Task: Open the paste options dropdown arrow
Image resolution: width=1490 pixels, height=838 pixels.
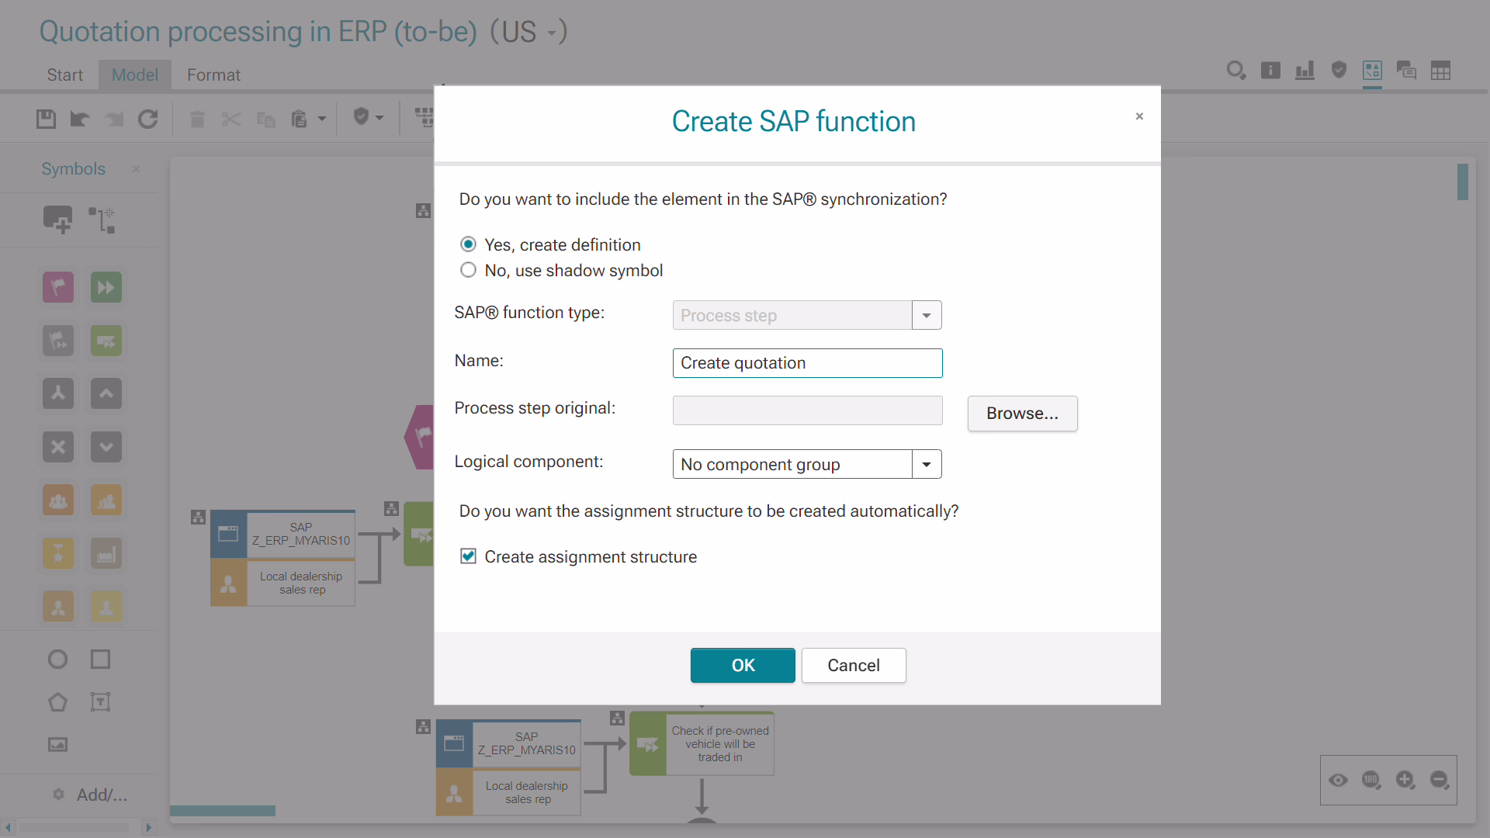Action: click(322, 119)
